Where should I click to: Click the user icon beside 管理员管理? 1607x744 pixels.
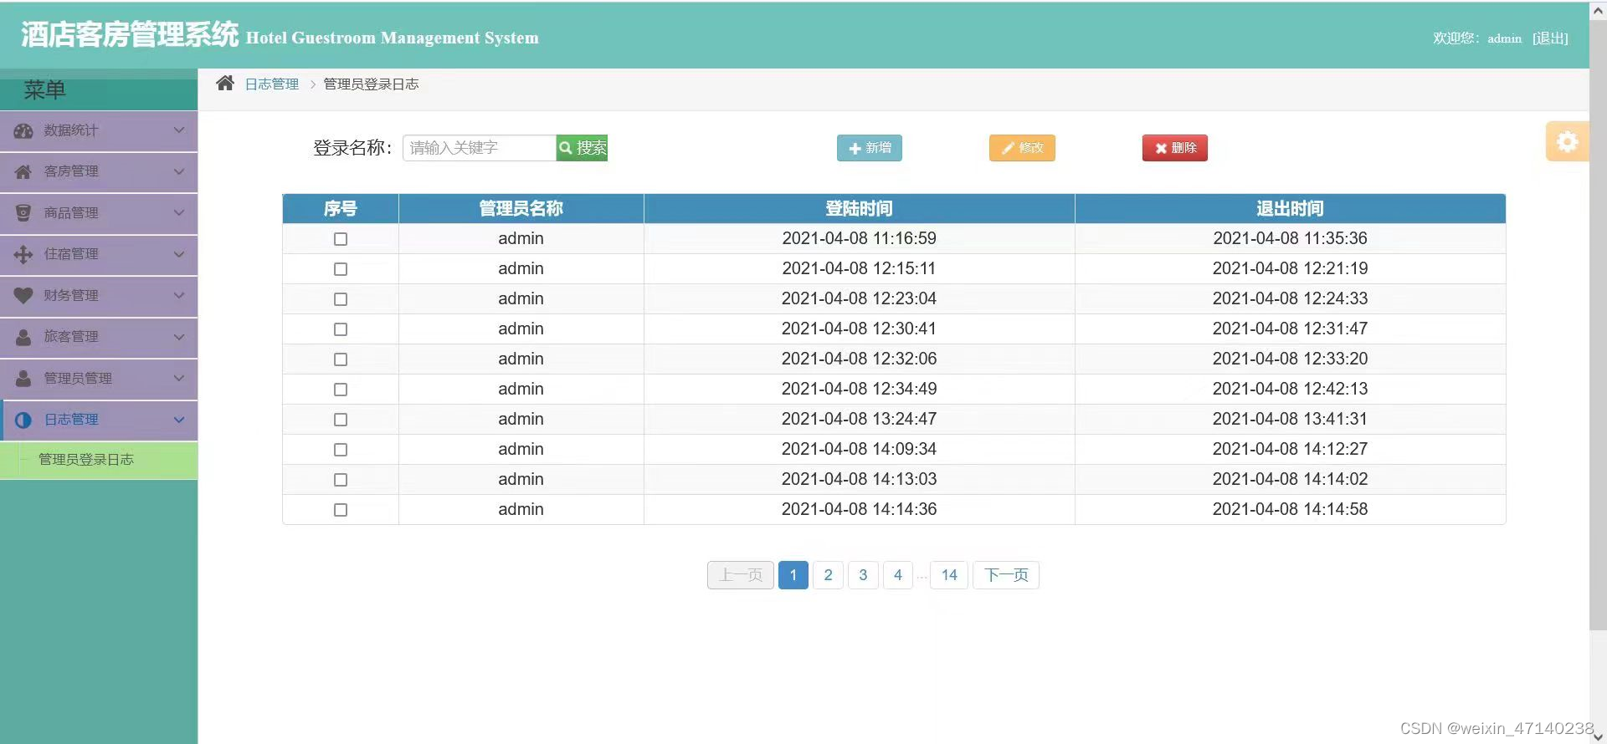[23, 378]
